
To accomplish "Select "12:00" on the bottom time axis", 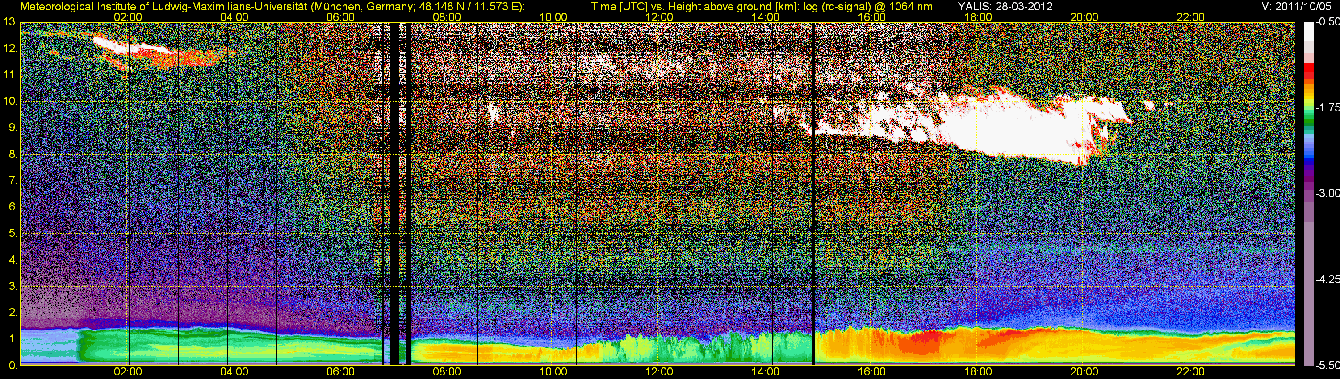I will click(x=659, y=372).
